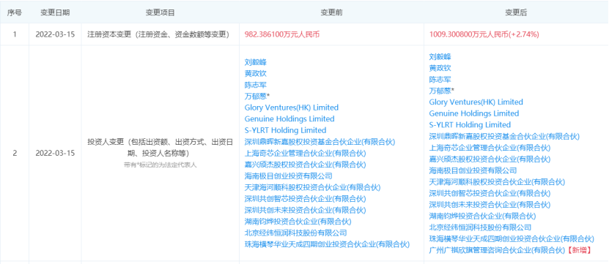Open Glory Ventures(HK) Limited in 变更前 column
This screenshot has width=609, height=264.
[x=291, y=108]
